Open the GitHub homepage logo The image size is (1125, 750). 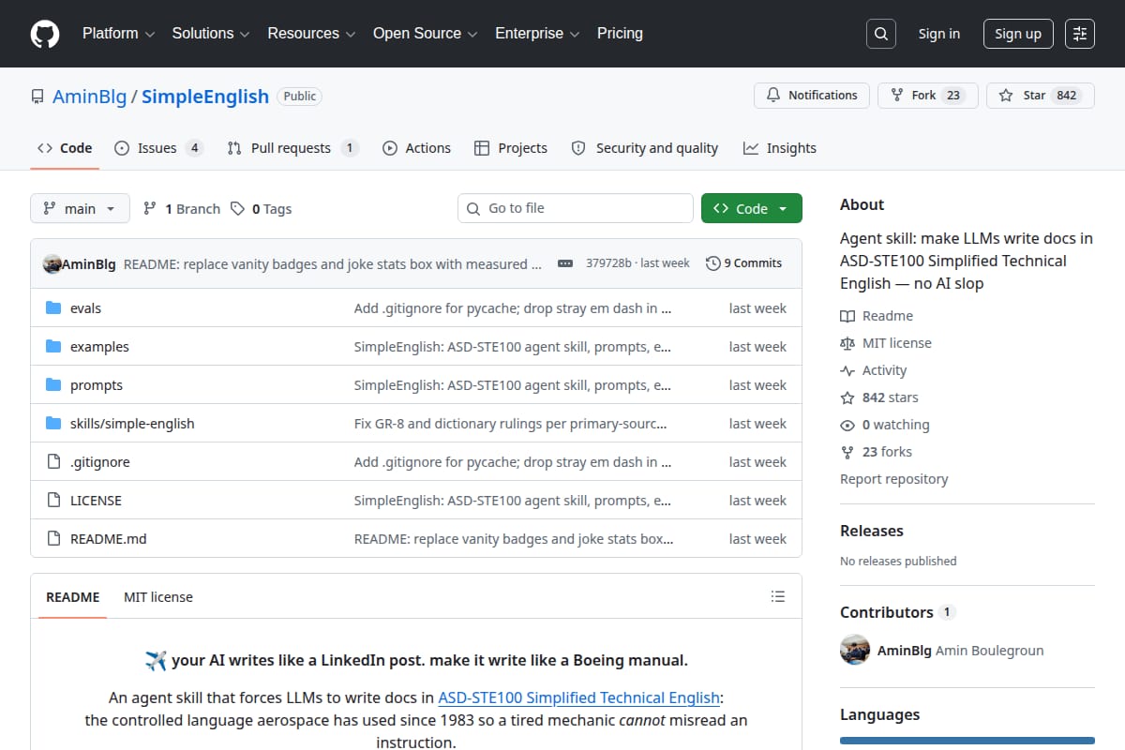pos(45,34)
